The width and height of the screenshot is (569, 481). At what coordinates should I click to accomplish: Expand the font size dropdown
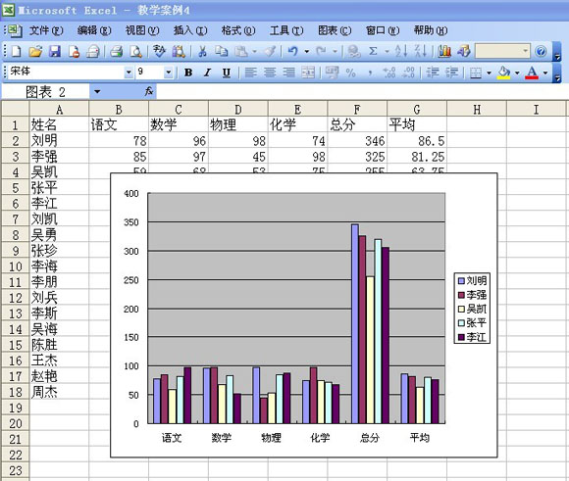168,72
